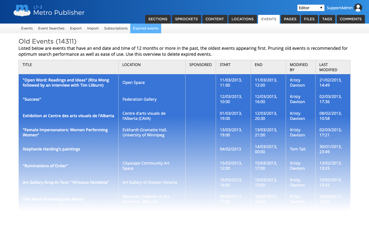Click the SupportAdmin username link

coord(340,8)
